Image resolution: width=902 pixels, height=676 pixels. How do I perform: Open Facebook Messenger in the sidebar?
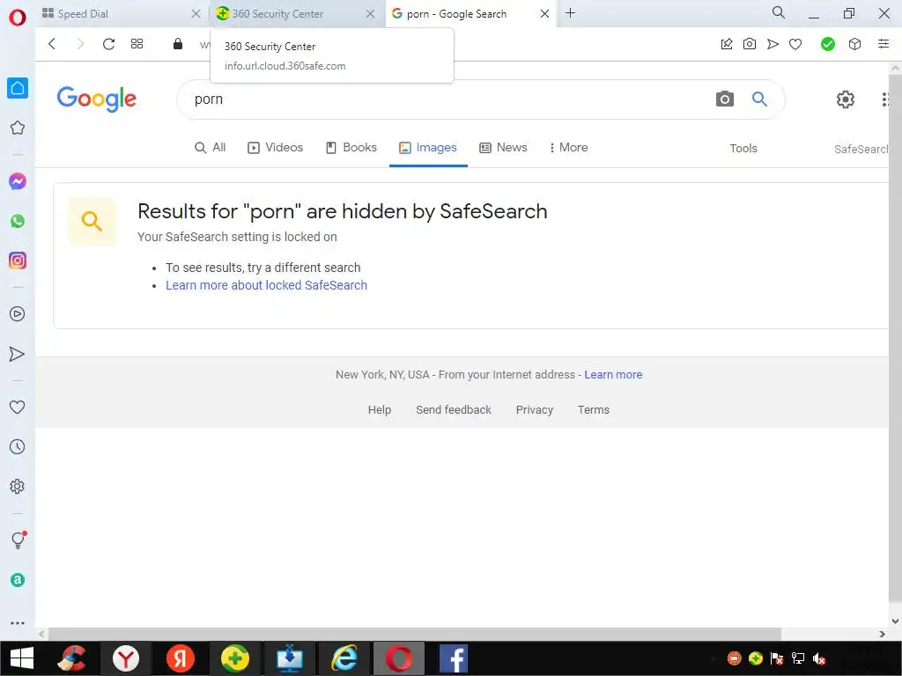(x=18, y=181)
